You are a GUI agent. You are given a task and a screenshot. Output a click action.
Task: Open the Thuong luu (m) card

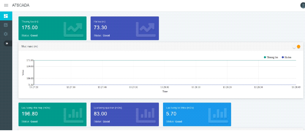(52, 28)
